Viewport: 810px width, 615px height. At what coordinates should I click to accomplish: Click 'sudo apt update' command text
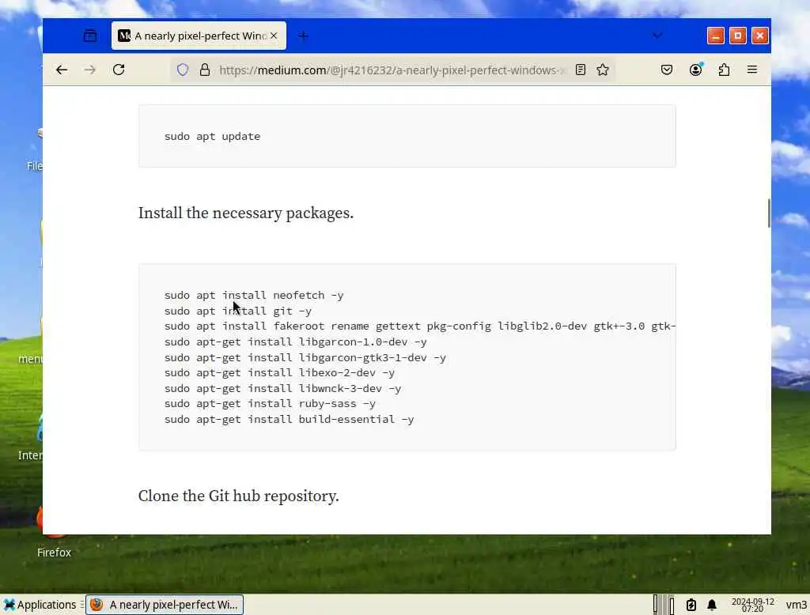click(212, 136)
